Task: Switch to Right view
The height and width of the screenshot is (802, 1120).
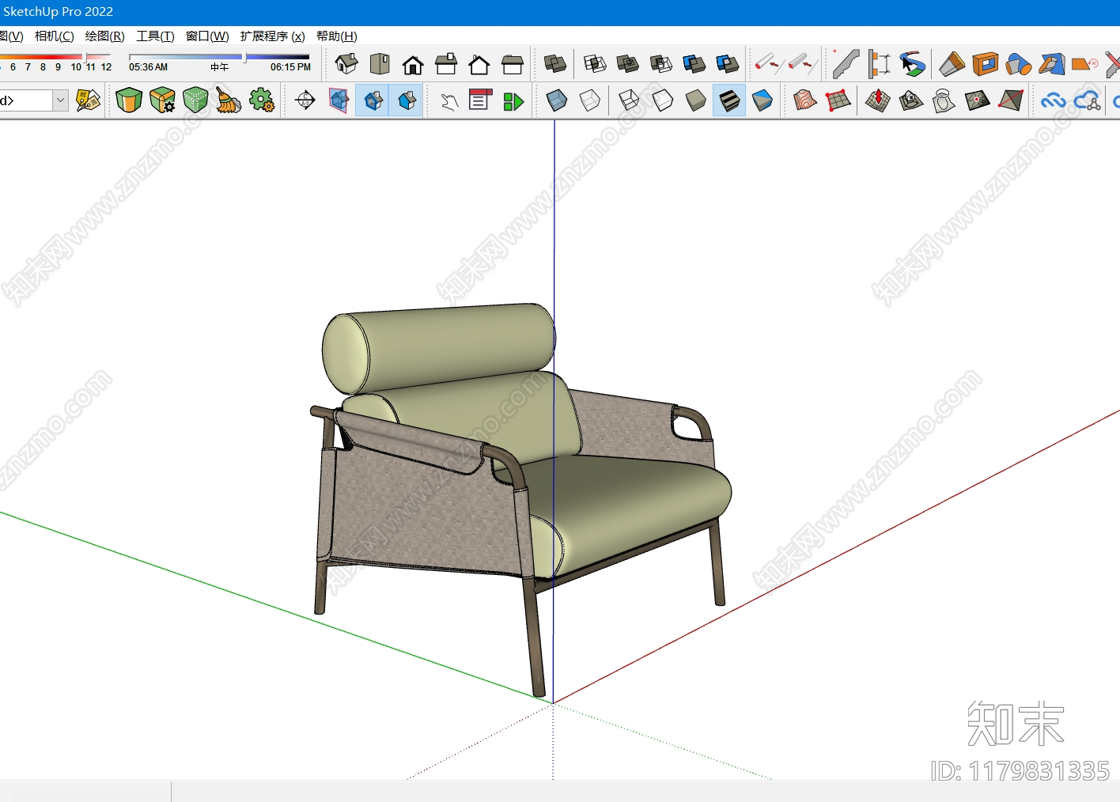Action: click(x=446, y=64)
